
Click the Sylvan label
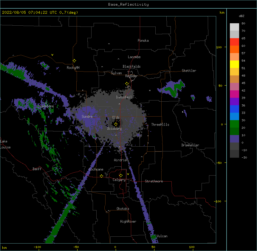click(x=116, y=73)
